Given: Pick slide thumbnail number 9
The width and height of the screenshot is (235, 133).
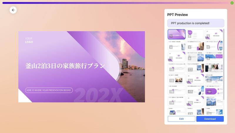Looking at the screenshot, I should point(214,56).
